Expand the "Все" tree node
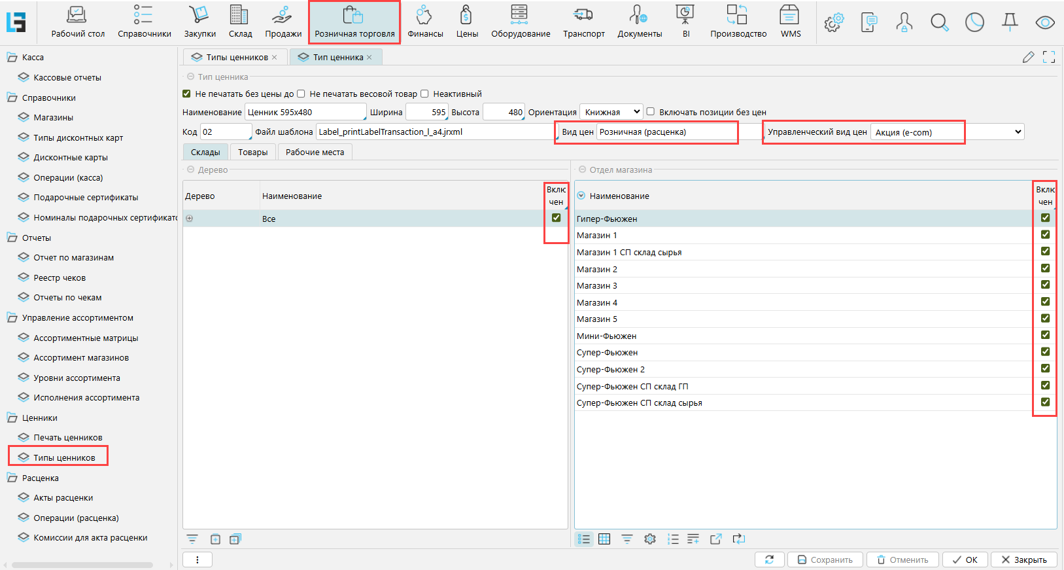 coord(190,219)
